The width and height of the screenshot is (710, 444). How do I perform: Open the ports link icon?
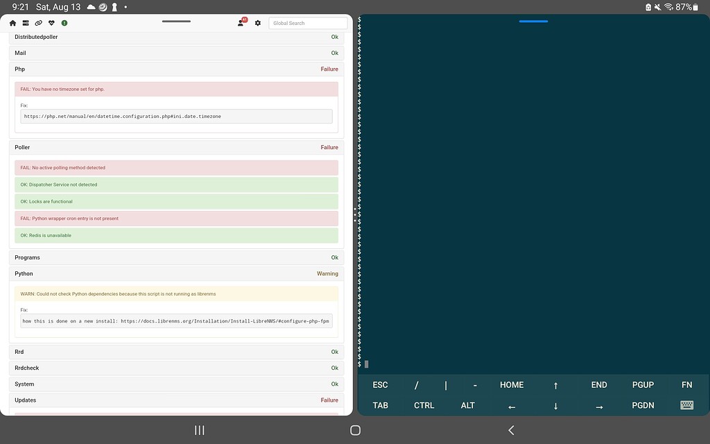pos(38,23)
